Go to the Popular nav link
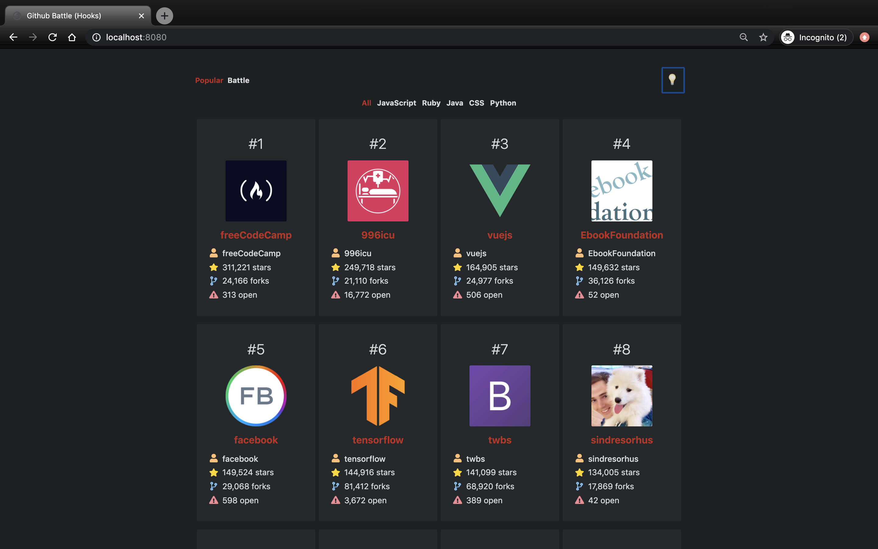 coord(209,80)
